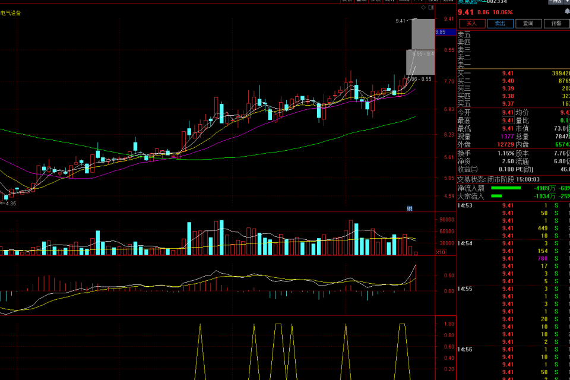This screenshot has width=570, height=380.
Task: Click the 7.70 price axis label
Action: coord(449,81)
